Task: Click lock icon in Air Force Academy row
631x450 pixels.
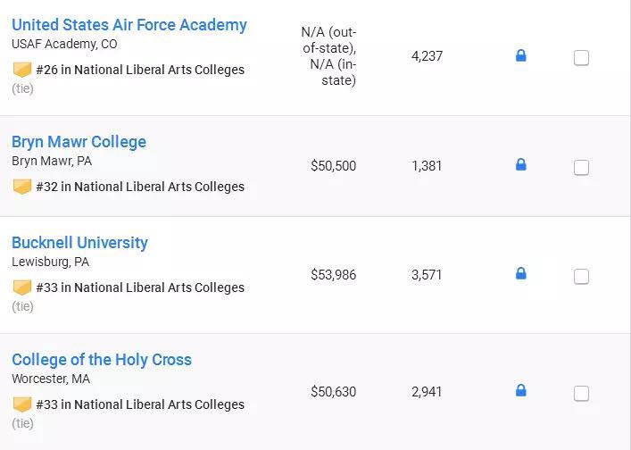Action: pos(521,56)
